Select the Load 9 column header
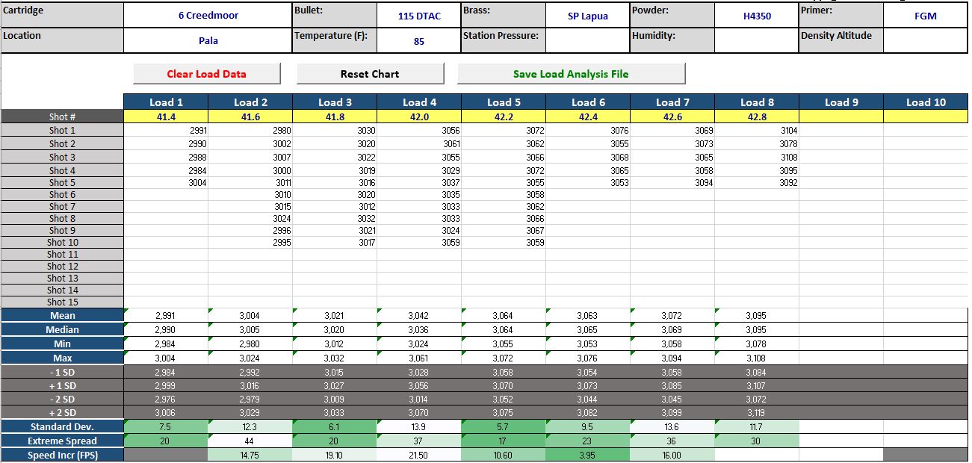The height and width of the screenshot is (463, 972). point(841,102)
